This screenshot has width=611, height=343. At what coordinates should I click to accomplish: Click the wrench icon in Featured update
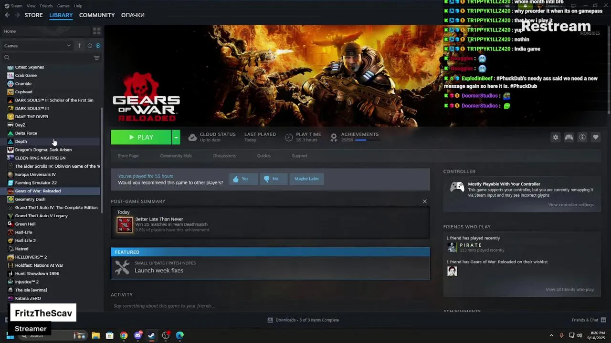pos(122,267)
